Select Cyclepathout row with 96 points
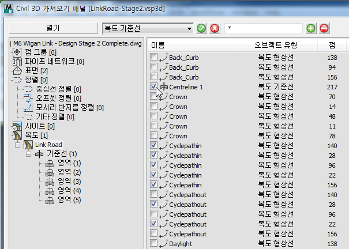This screenshot has width=349, height=249. (247, 214)
